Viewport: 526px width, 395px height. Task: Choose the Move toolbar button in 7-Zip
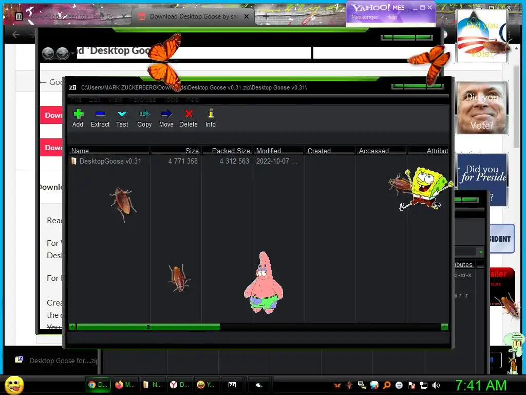tap(166, 118)
